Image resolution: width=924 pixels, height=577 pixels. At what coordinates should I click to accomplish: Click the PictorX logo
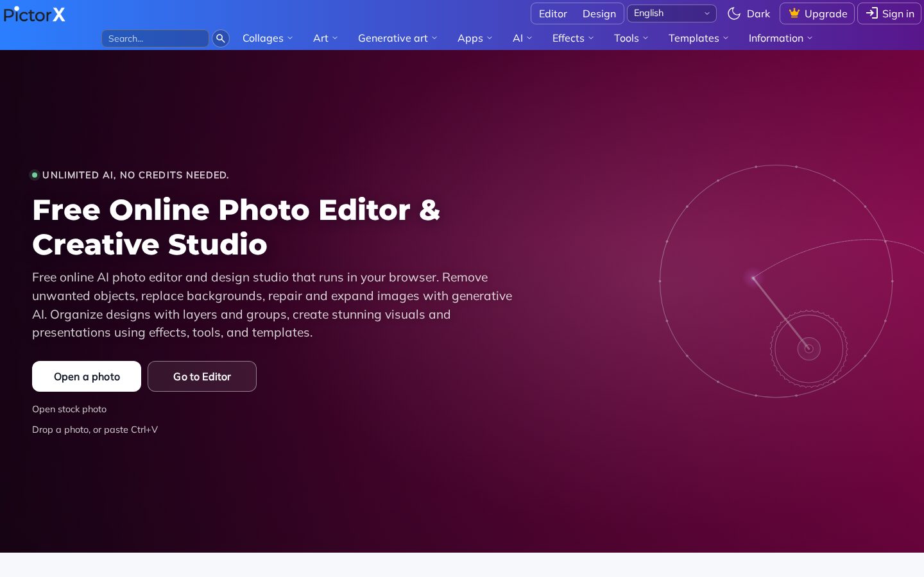click(35, 14)
